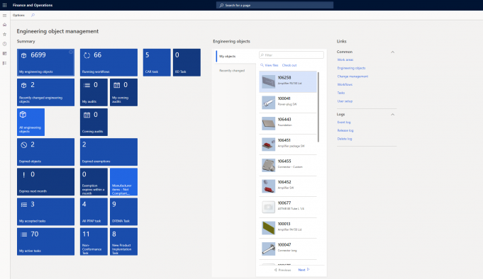The width and height of the screenshot is (483, 279).
Task: Select object 100041 Power-plug thumbnail
Action: (x=268, y=103)
